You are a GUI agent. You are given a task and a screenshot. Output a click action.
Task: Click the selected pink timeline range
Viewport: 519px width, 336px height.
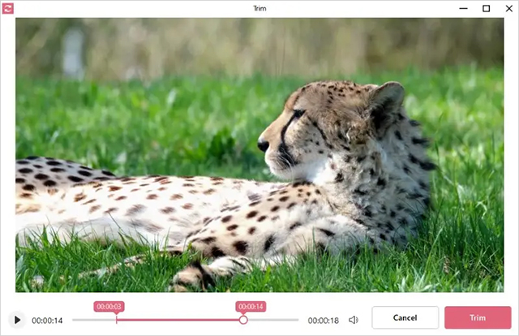180,320
